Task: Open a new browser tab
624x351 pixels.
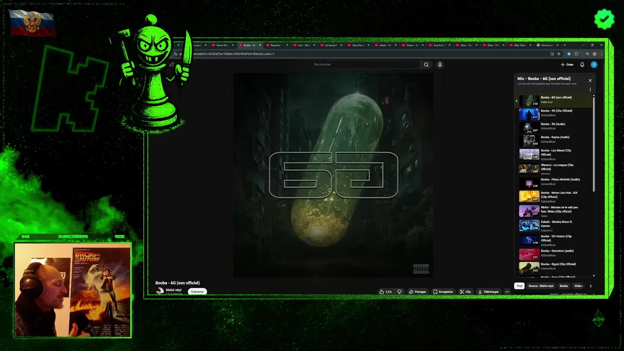Action: [x=565, y=45]
